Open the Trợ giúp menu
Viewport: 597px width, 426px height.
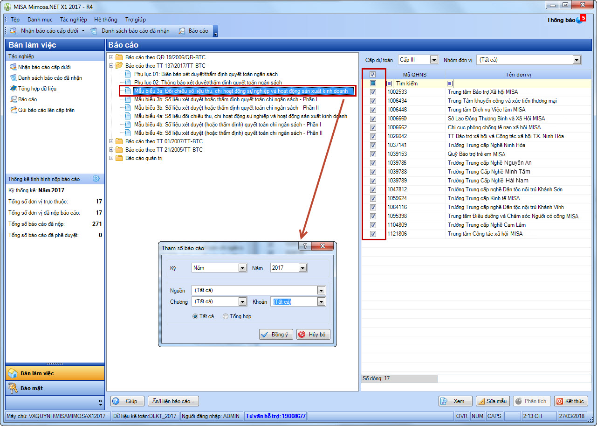[136, 20]
